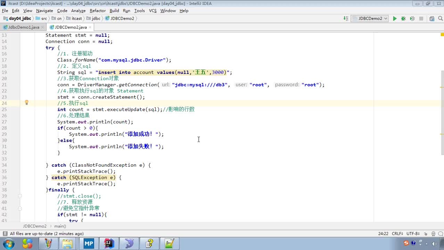Open the VCS menu
Screen dimensions: 444x250
(x=153, y=11)
